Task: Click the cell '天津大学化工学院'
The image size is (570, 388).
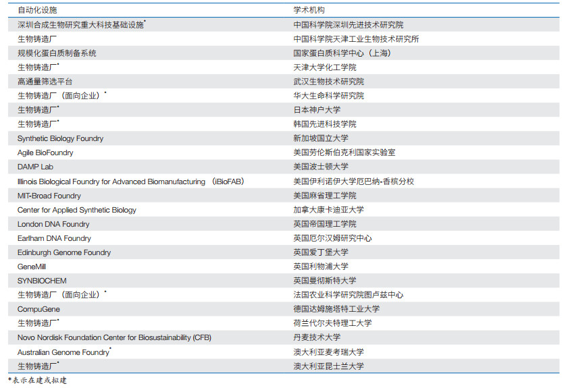Action: [x=325, y=67]
